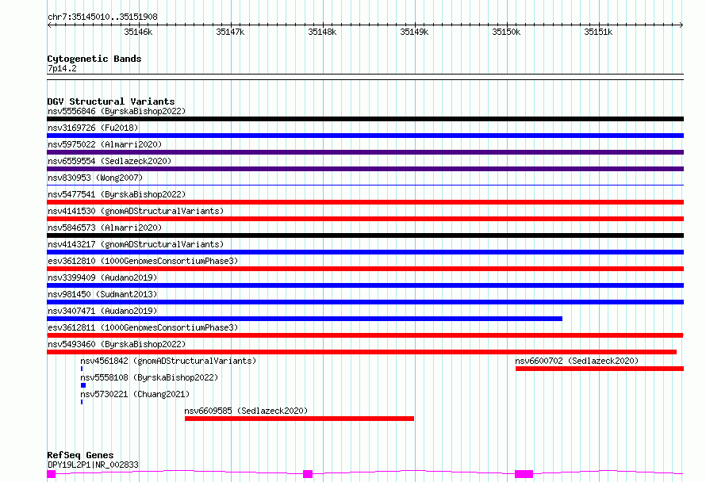Screen dimensions: 706x482
Task: Open nsv5493460 (ByrskaBishop2022) label
Action: pyautogui.click(x=117, y=344)
